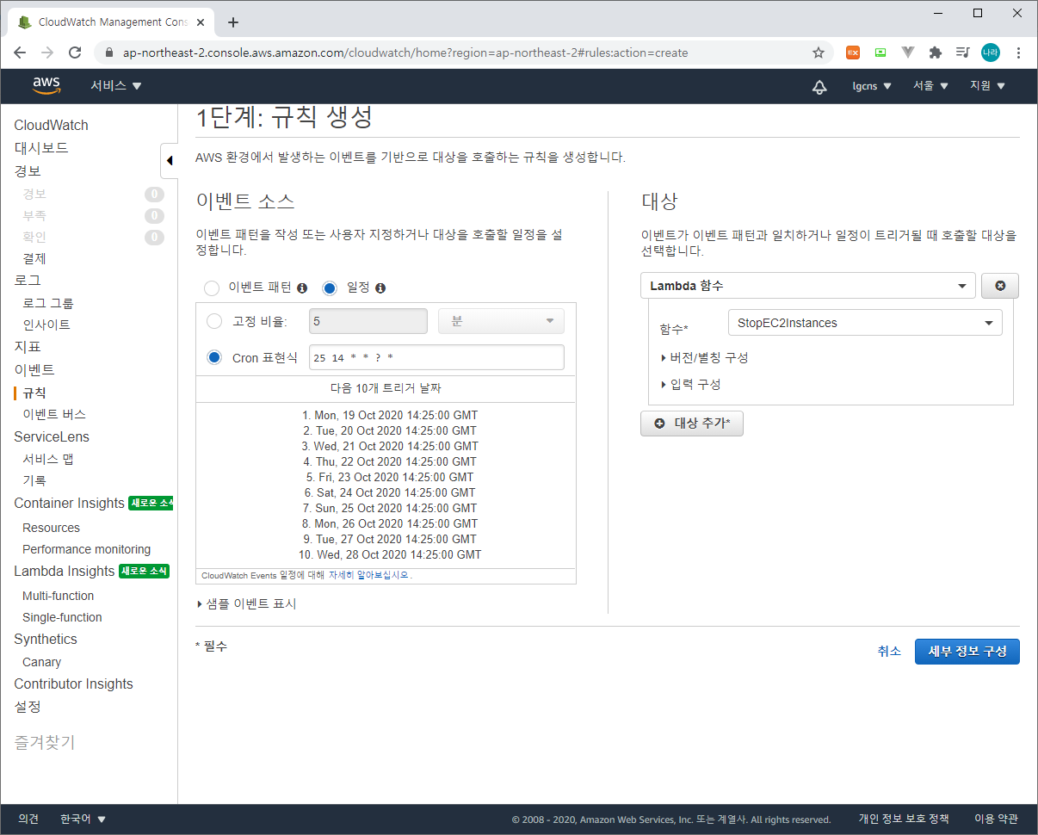Open Resources under Container Insights

(x=51, y=528)
